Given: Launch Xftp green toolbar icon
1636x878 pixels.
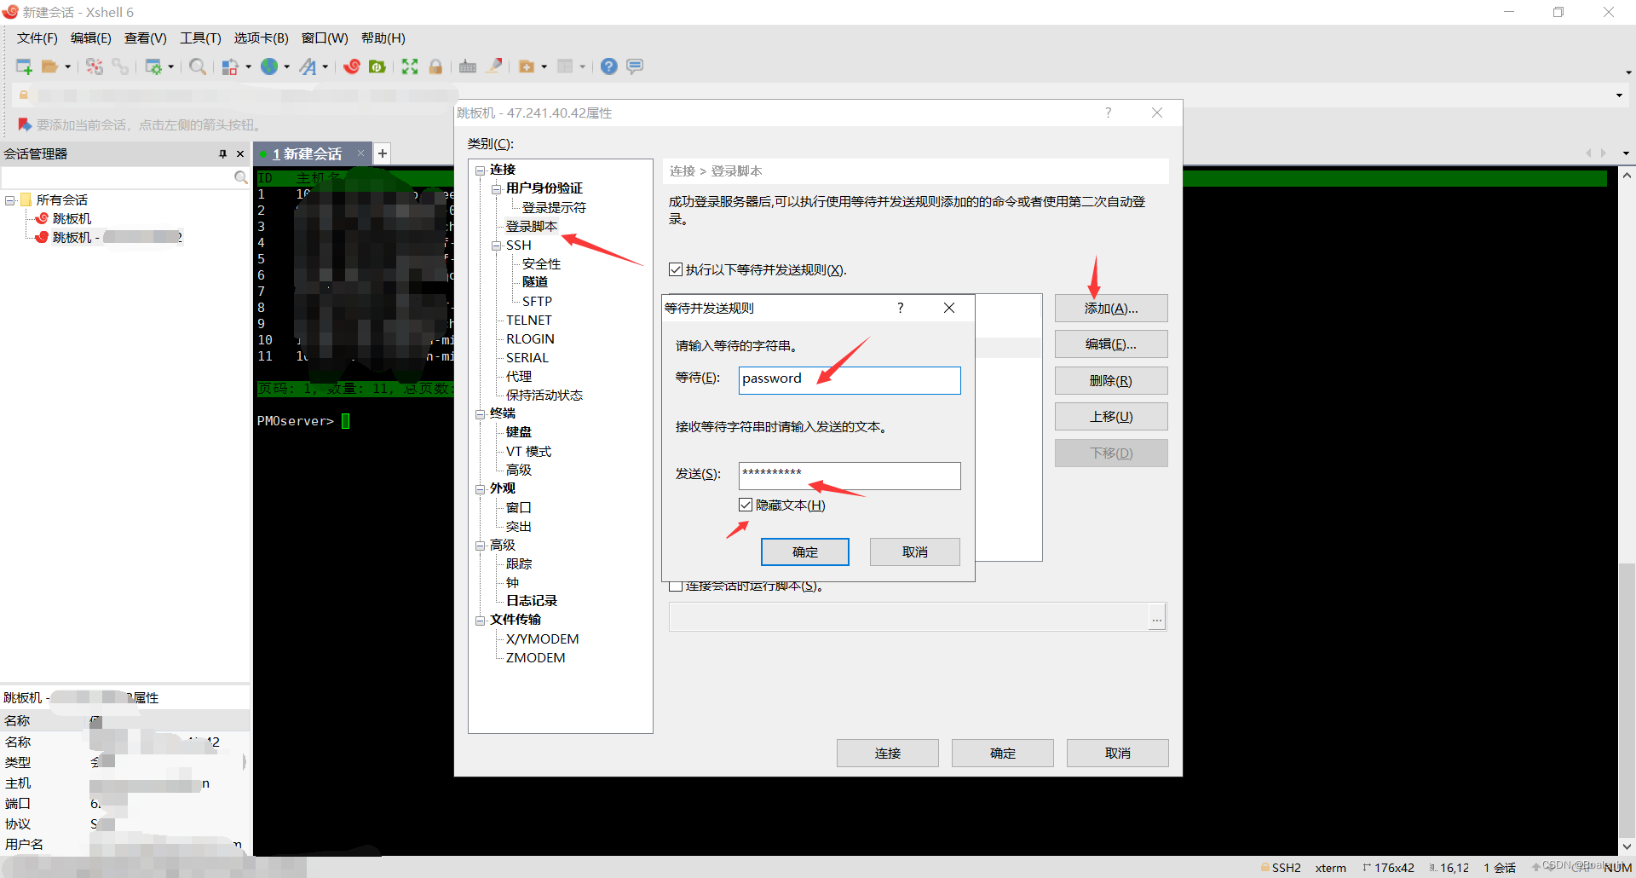Looking at the screenshot, I should click(377, 66).
